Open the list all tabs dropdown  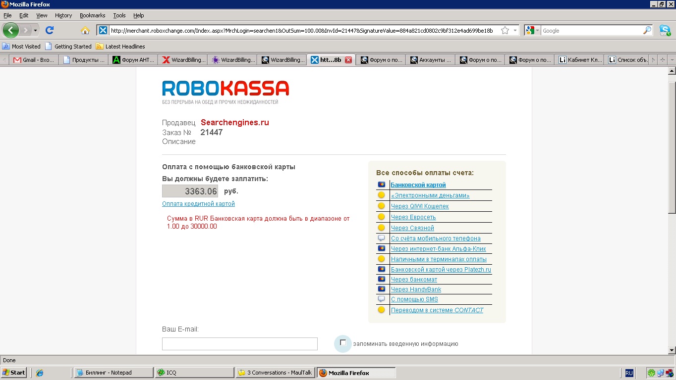click(x=672, y=60)
